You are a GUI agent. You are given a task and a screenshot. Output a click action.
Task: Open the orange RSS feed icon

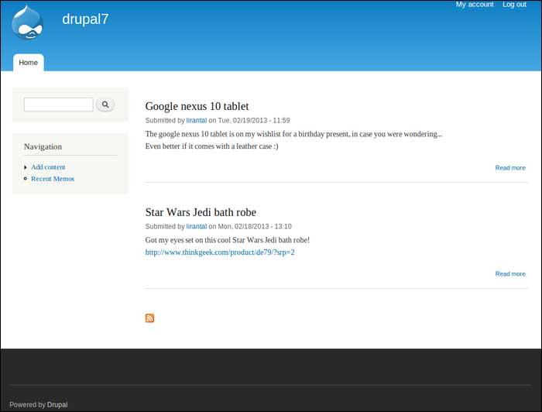pyautogui.click(x=149, y=318)
